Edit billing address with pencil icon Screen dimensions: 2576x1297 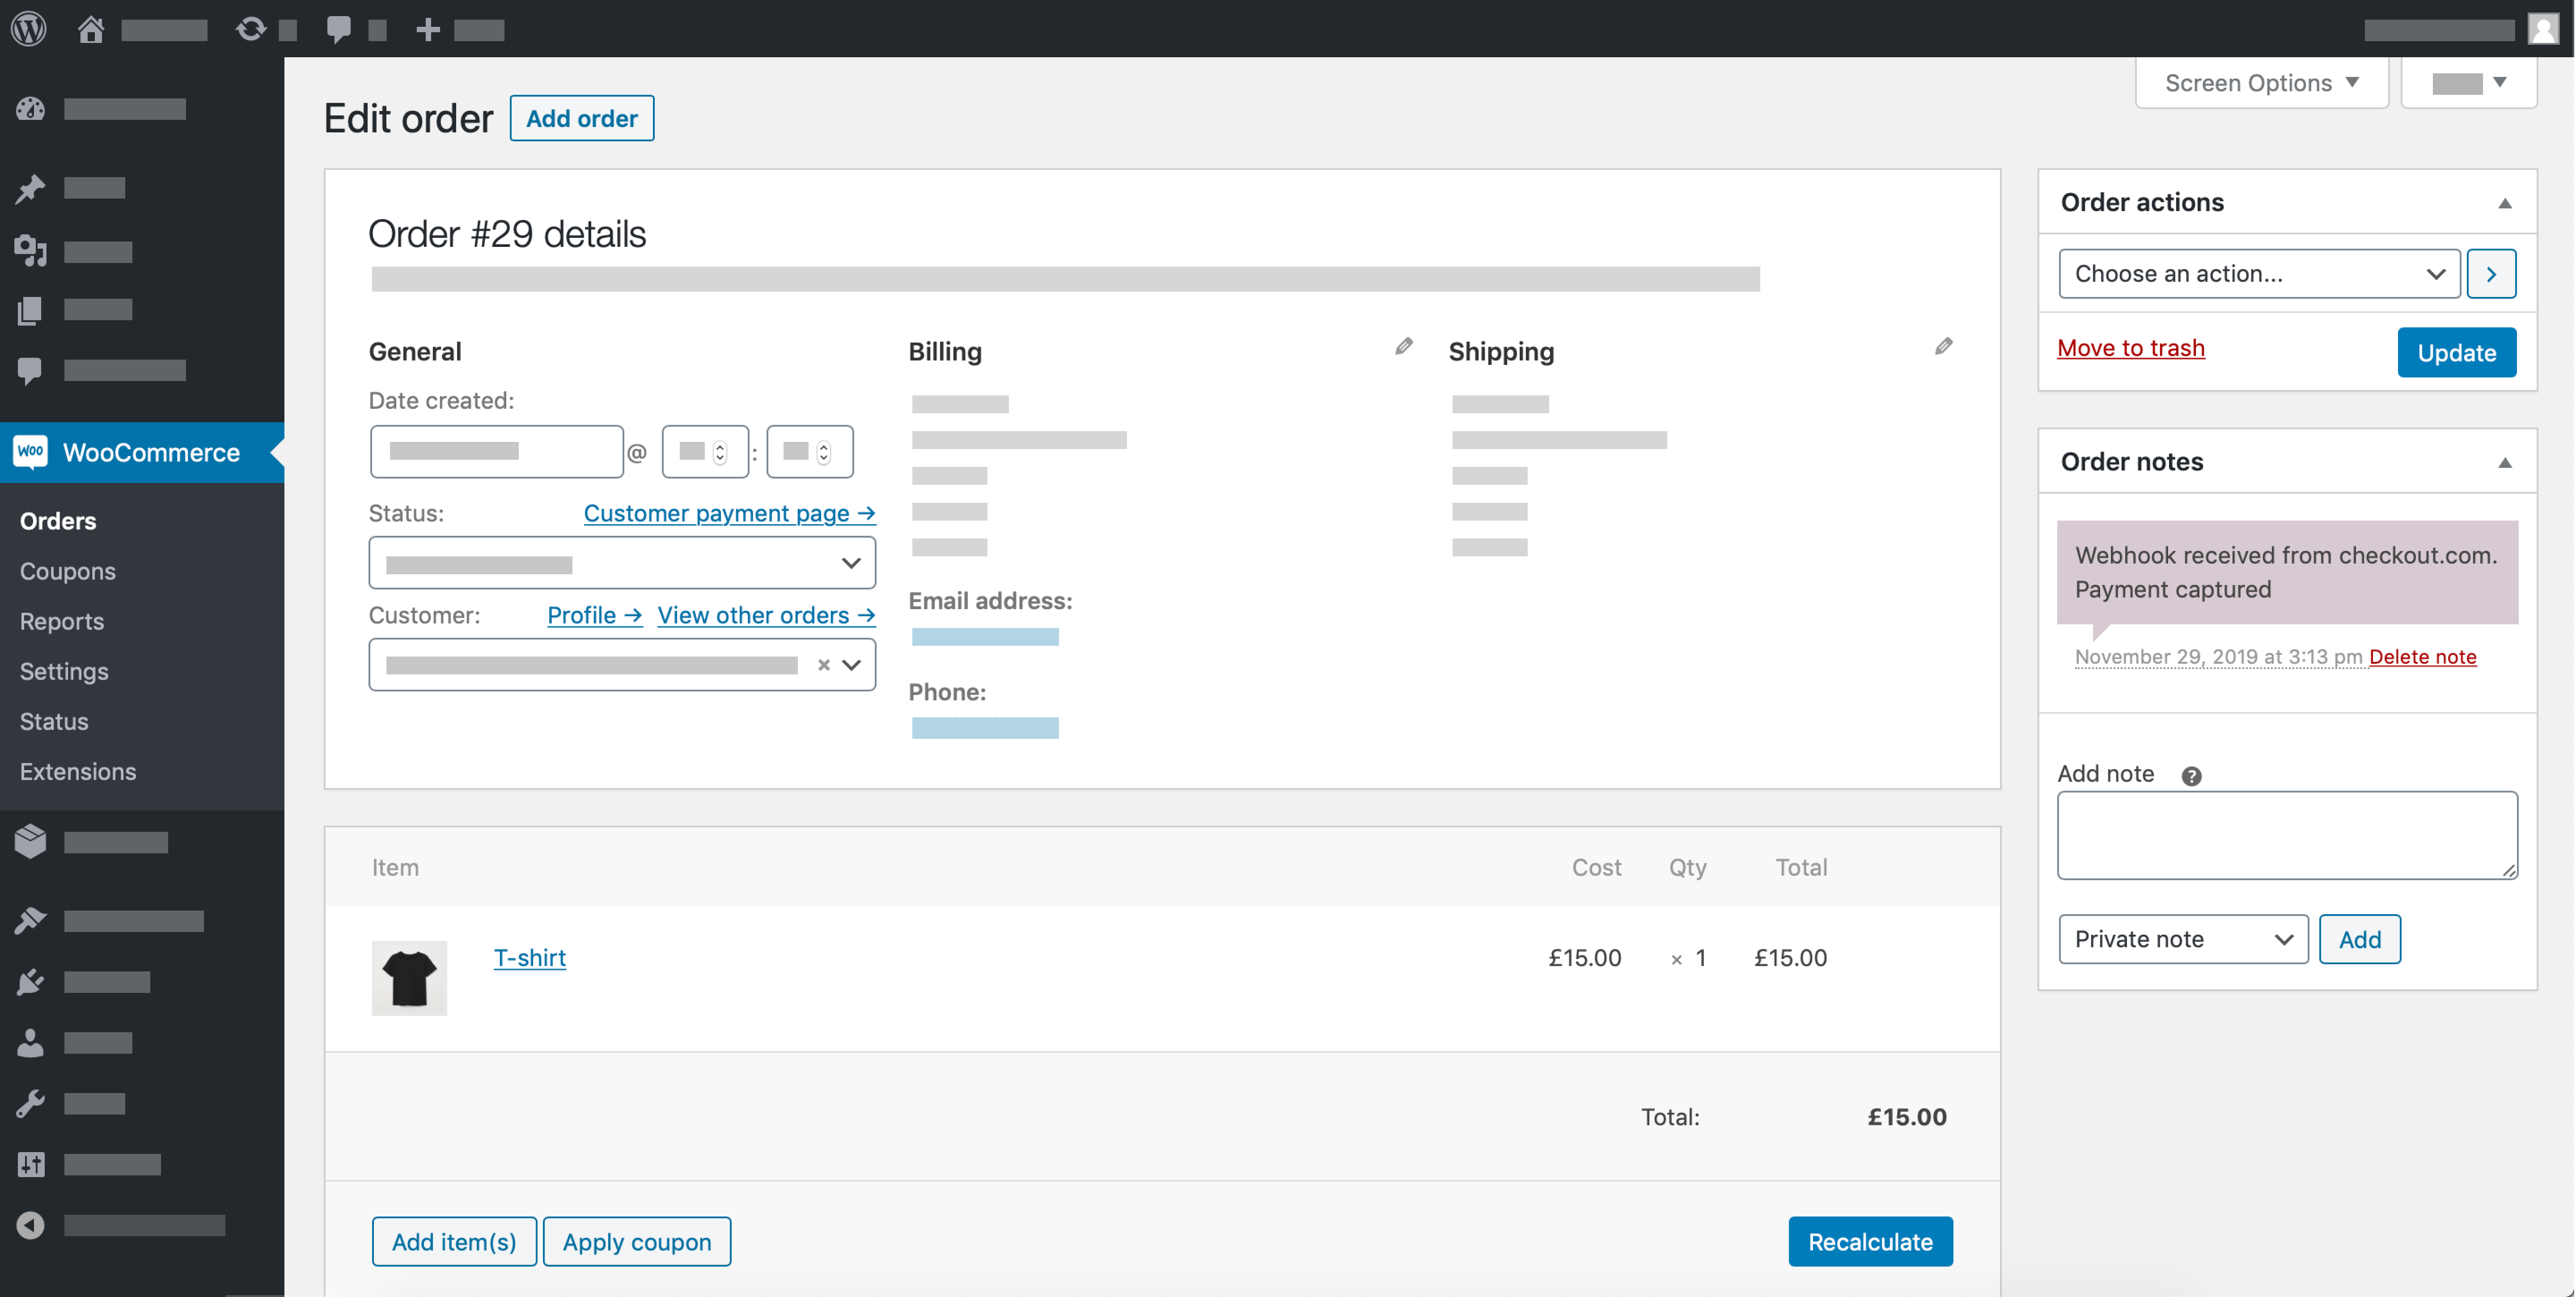(x=1404, y=346)
